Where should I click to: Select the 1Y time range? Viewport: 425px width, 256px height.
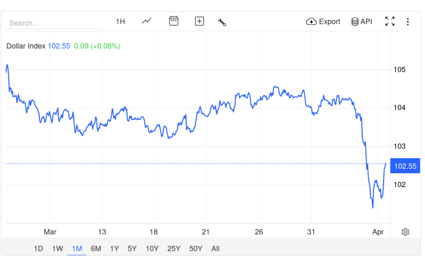point(114,249)
